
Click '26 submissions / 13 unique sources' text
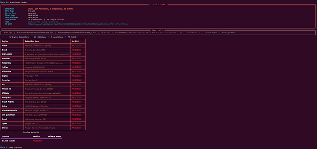click(x=46, y=19)
